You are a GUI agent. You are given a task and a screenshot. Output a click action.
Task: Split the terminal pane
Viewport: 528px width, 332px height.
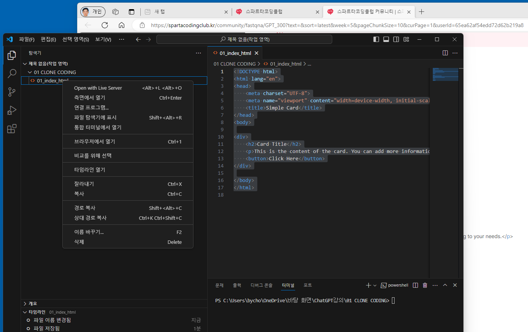(416, 285)
